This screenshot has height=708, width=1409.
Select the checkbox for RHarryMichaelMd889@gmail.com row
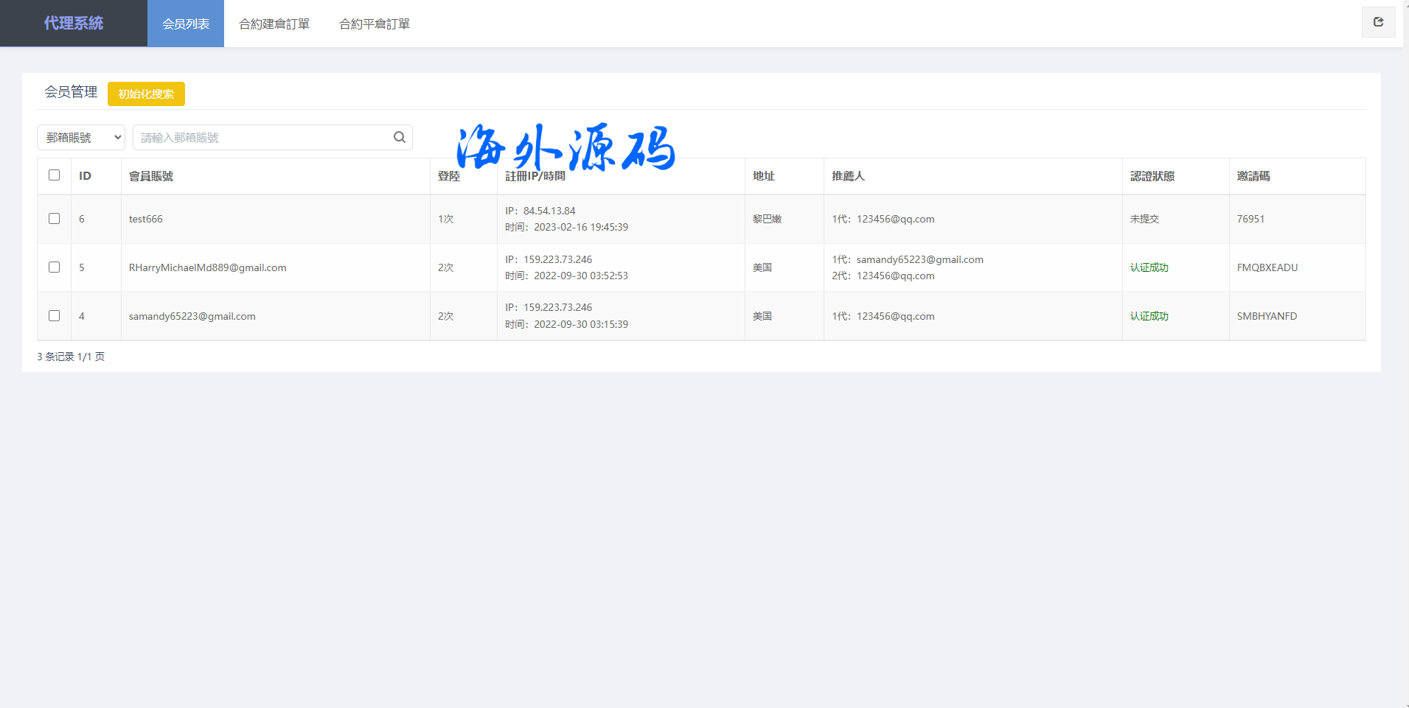[x=54, y=267]
